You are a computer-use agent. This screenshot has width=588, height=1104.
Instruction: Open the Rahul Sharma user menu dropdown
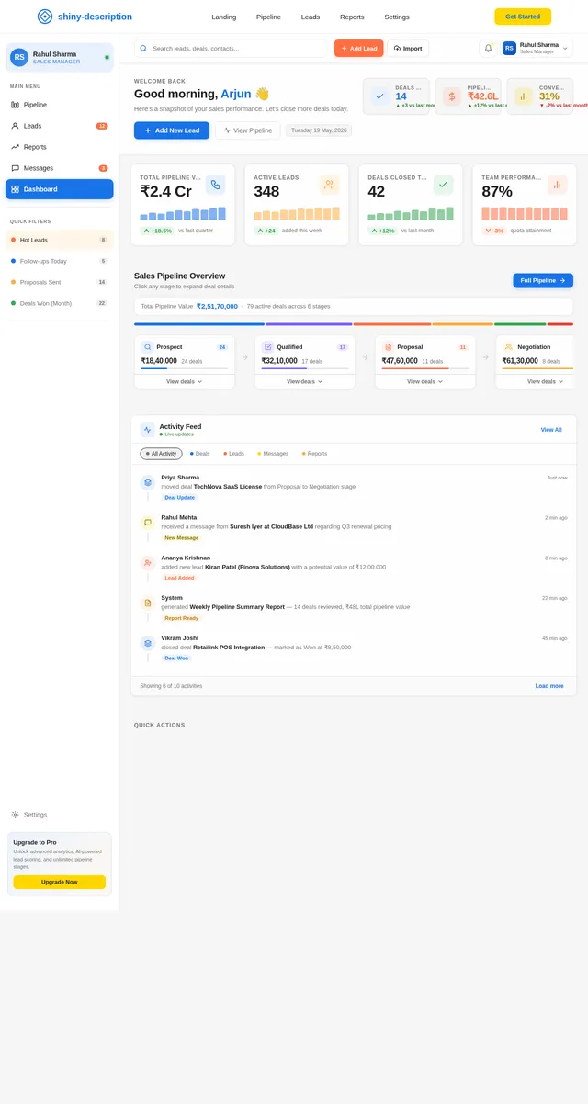(x=537, y=48)
